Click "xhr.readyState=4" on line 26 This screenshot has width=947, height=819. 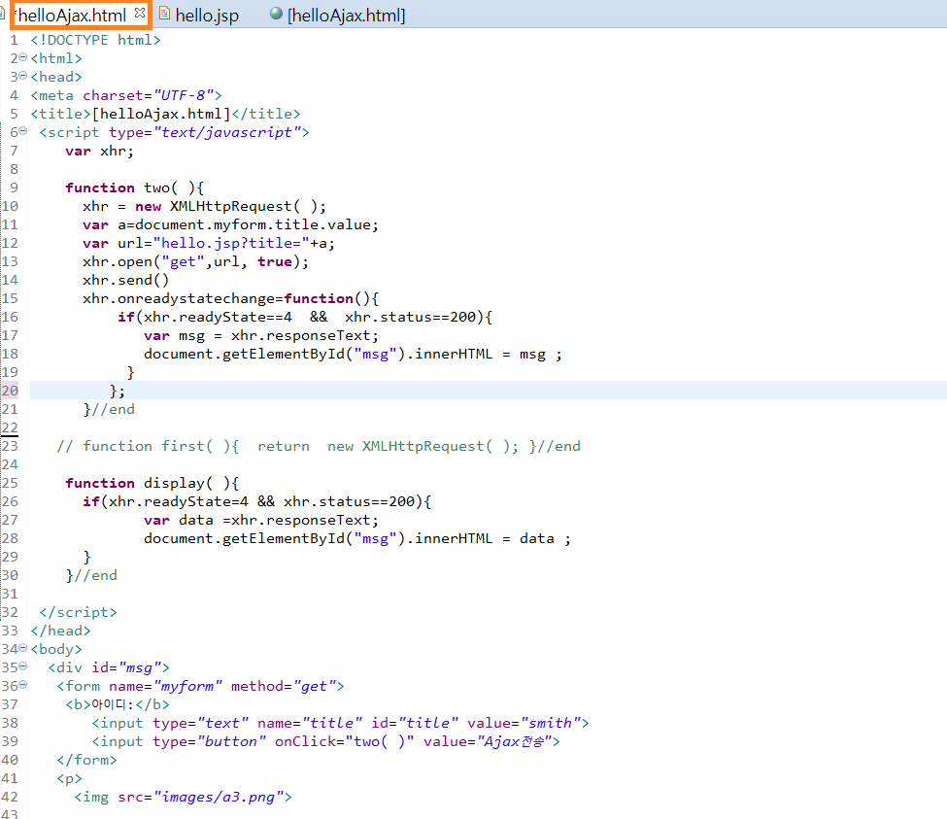click(x=179, y=502)
